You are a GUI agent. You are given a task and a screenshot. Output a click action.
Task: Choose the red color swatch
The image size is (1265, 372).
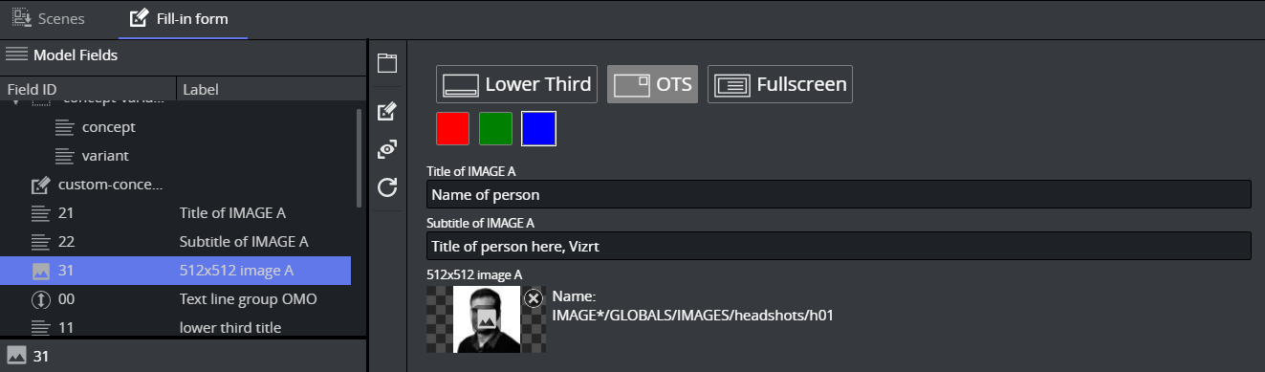pyautogui.click(x=452, y=129)
